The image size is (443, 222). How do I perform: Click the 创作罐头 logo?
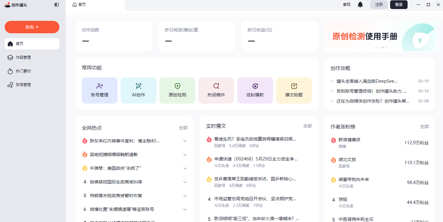16,5
